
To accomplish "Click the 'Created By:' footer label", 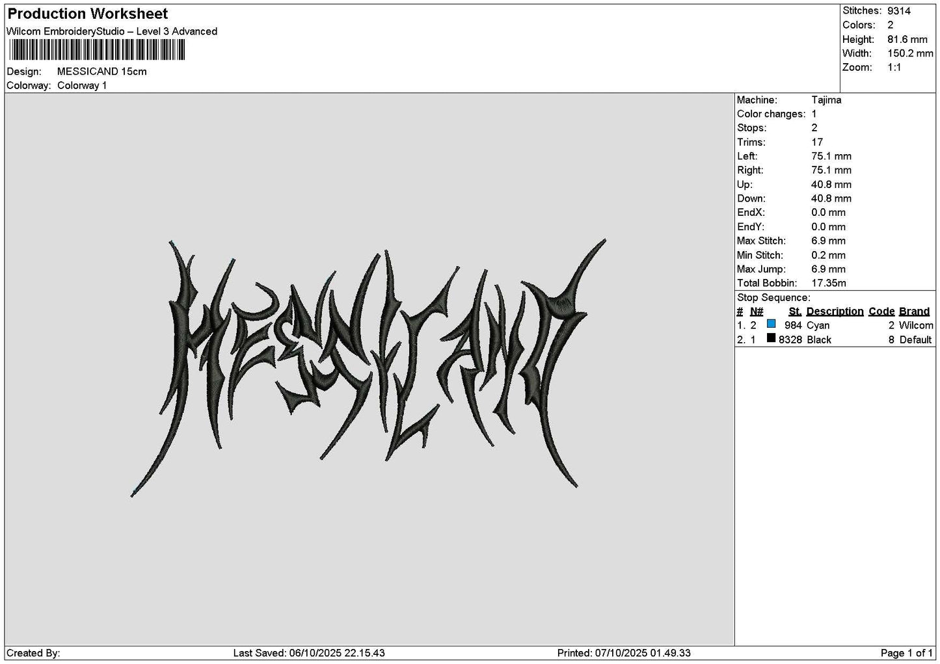I will [33, 653].
